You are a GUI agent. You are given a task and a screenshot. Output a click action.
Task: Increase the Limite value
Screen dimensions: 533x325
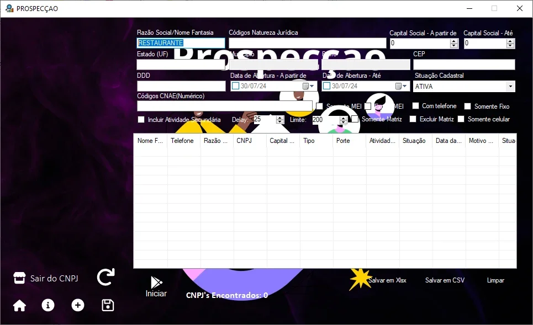pos(344,118)
